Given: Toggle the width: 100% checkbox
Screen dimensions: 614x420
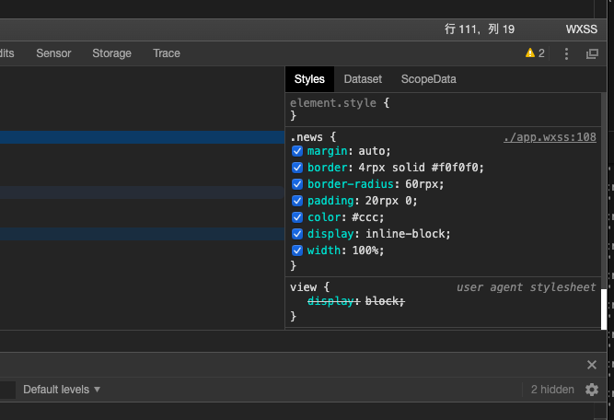Looking at the screenshot, I should (297, 251).
